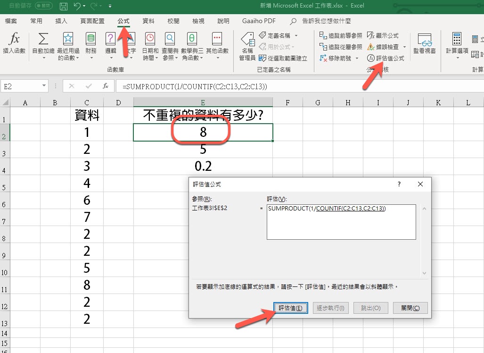Switch to the 資料 ribbon tab

[148, 21]
